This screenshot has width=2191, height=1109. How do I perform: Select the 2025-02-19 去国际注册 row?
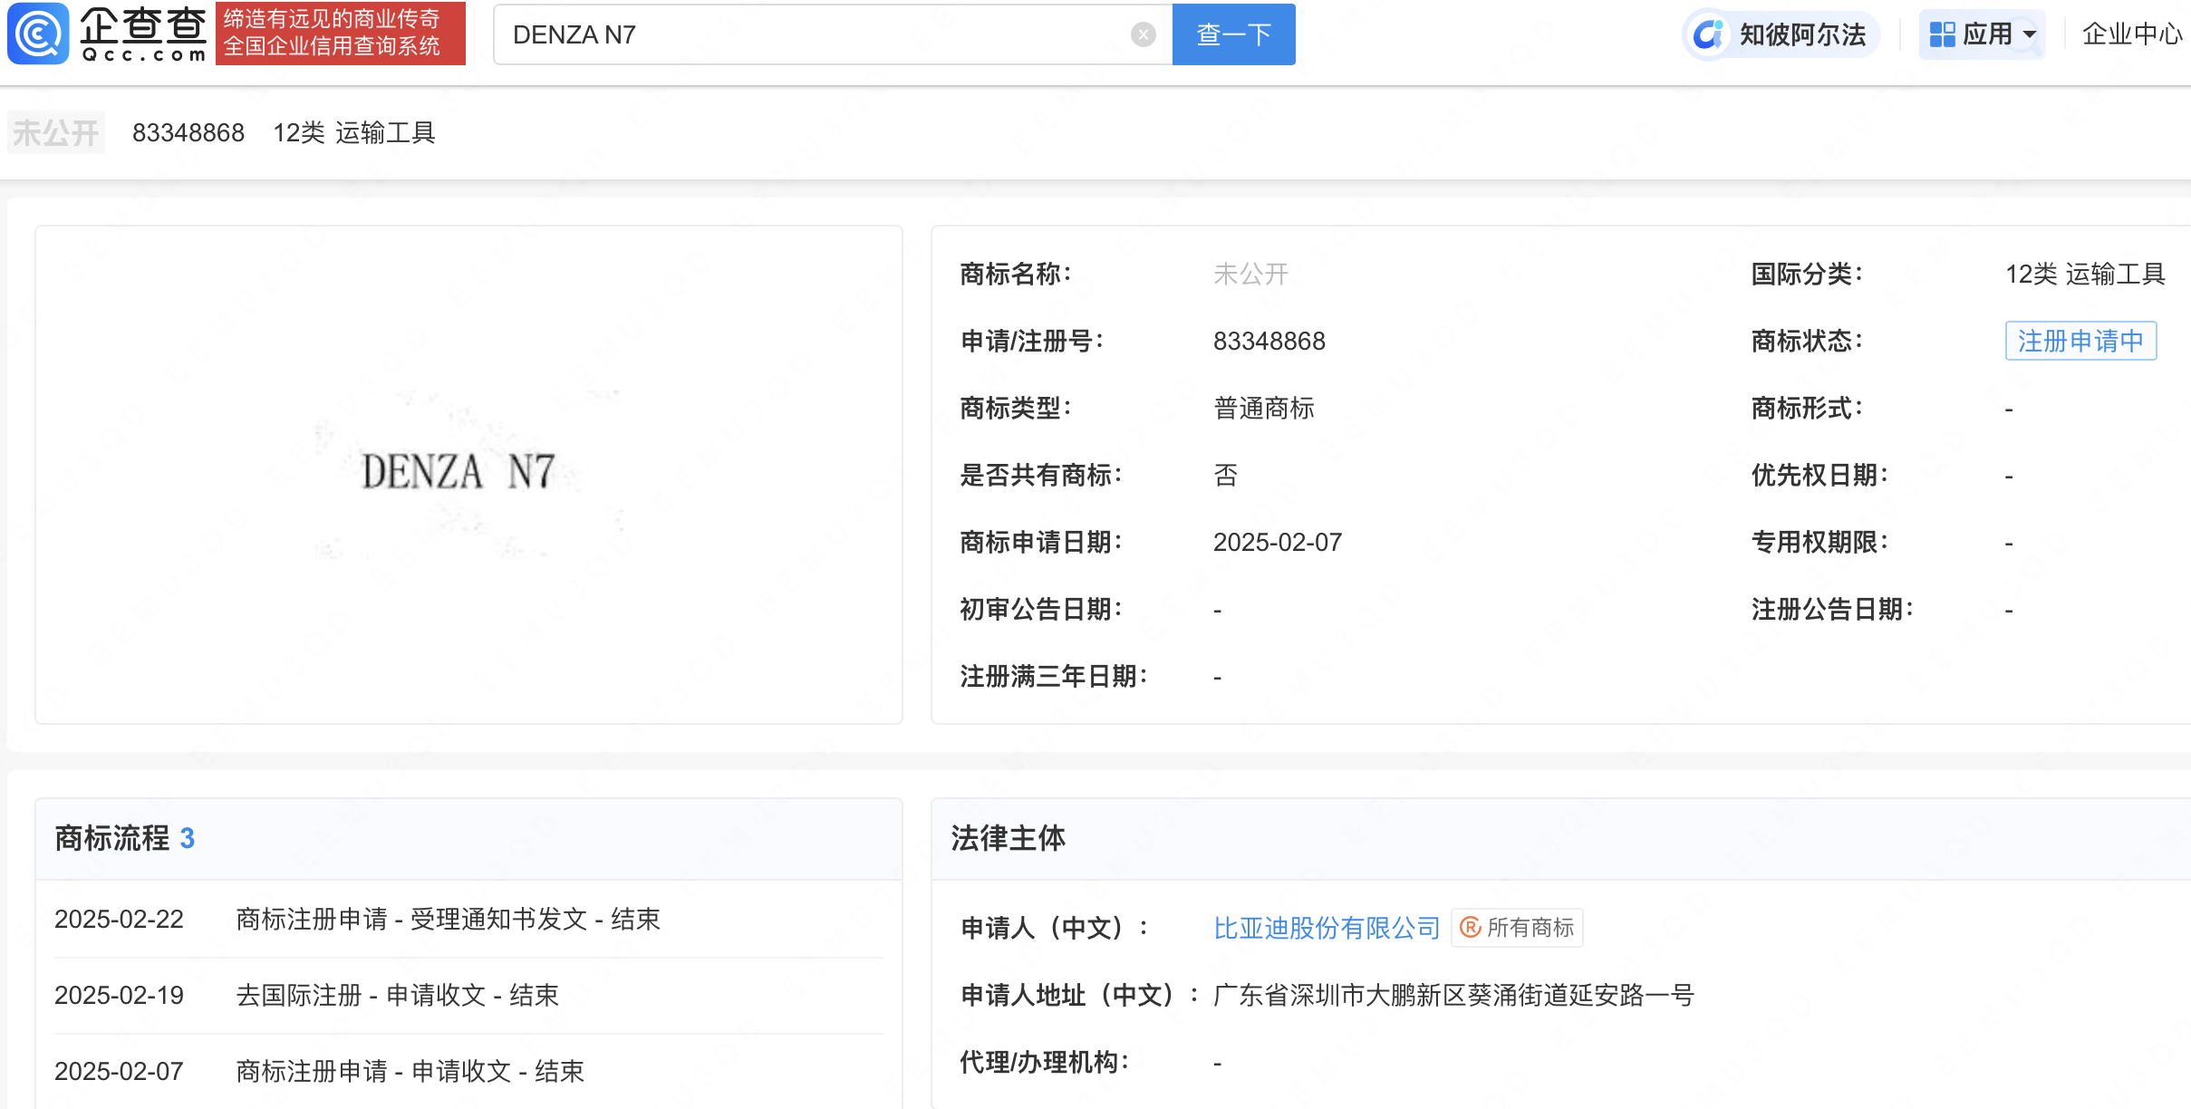point(468,995)
